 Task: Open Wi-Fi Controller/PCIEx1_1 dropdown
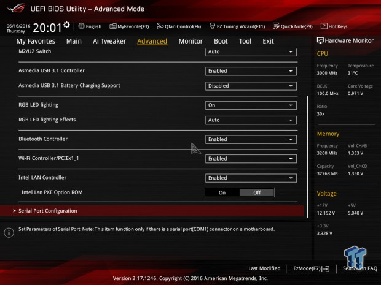click(x=251, y=159)
